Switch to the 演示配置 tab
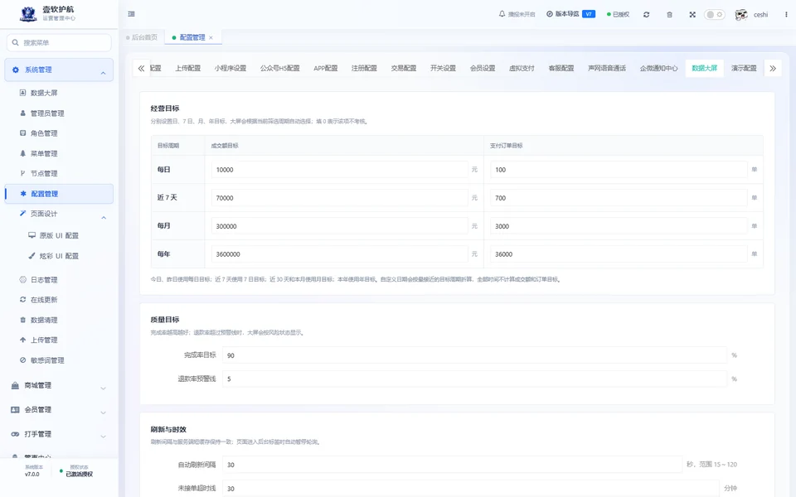Viewport: 796px width, 497px height. [744, 68]
